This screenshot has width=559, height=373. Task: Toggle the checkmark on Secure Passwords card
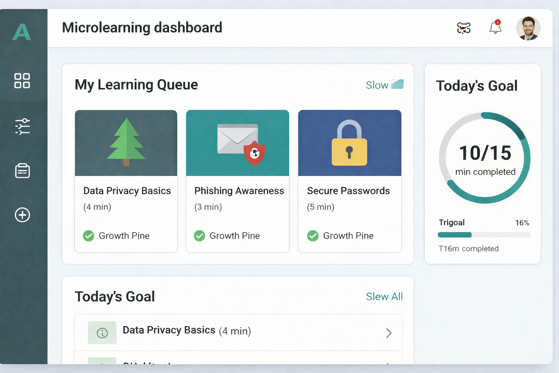313,236
